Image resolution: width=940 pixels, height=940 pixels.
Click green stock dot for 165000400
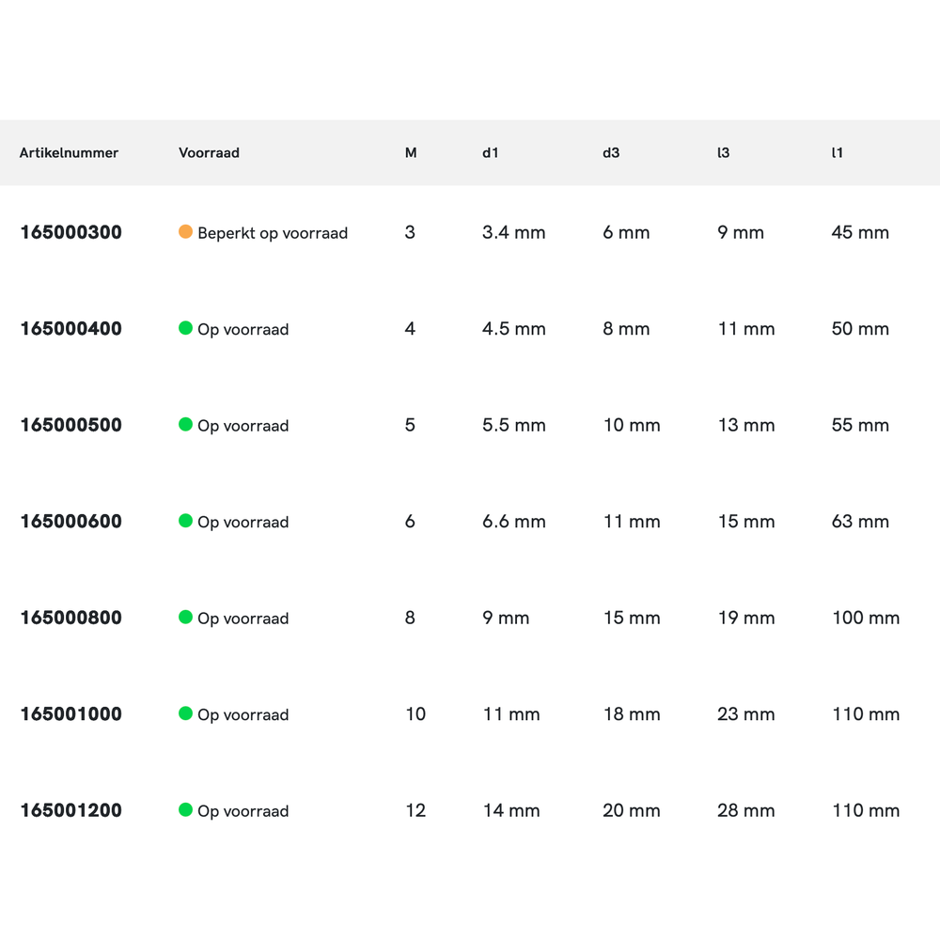tap(185, 328)
